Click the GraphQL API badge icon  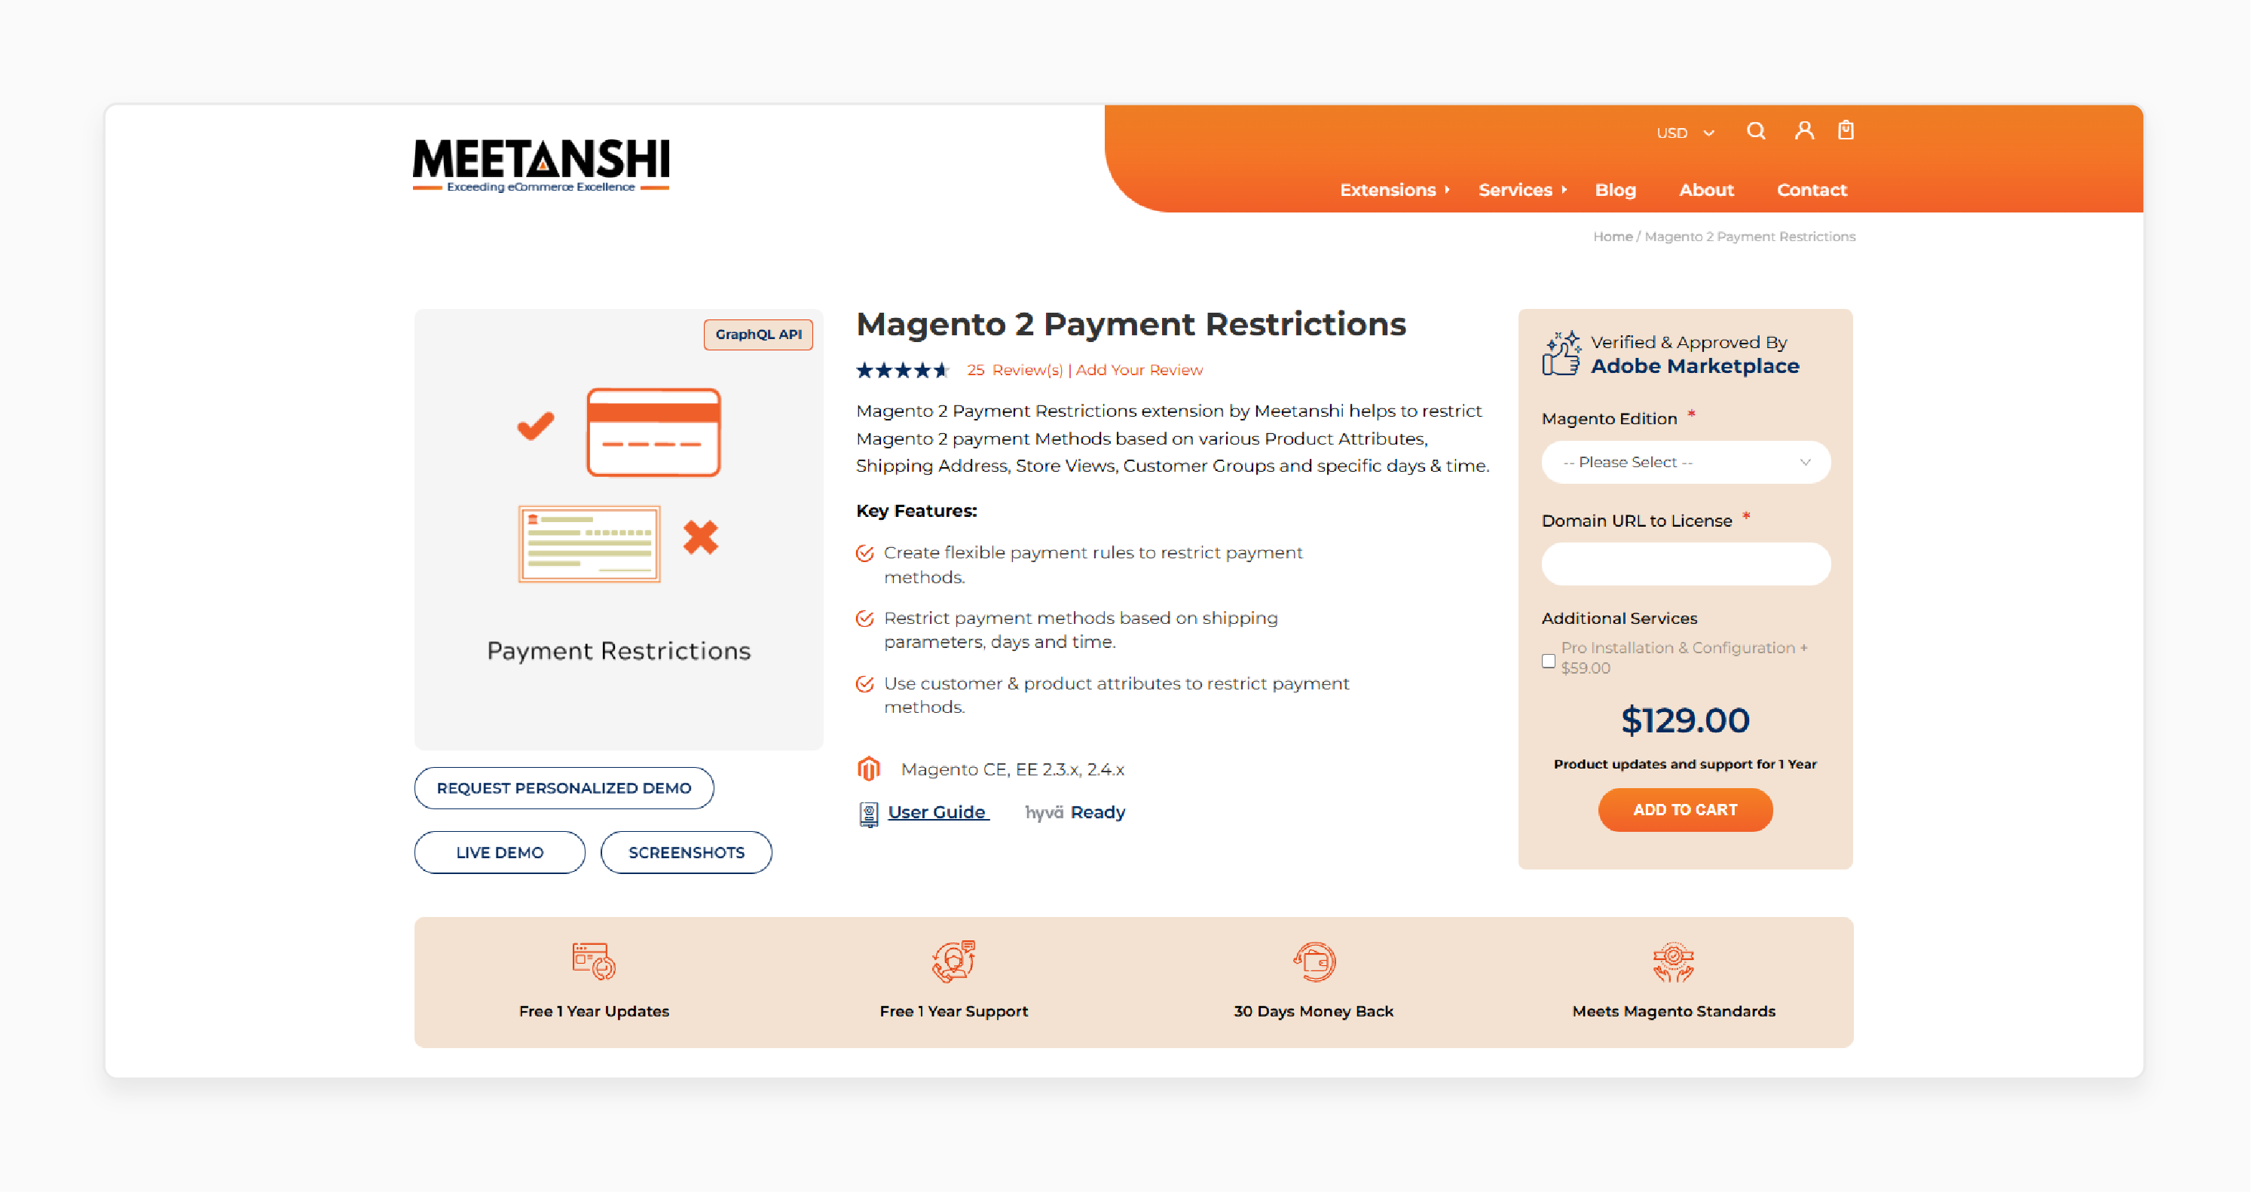[758, 335]
